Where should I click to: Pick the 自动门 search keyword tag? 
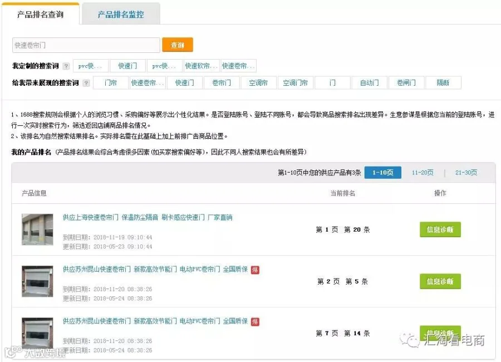370,83
